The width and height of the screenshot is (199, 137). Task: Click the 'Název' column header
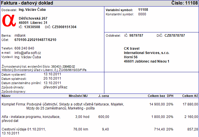click(x=6, y=96)
